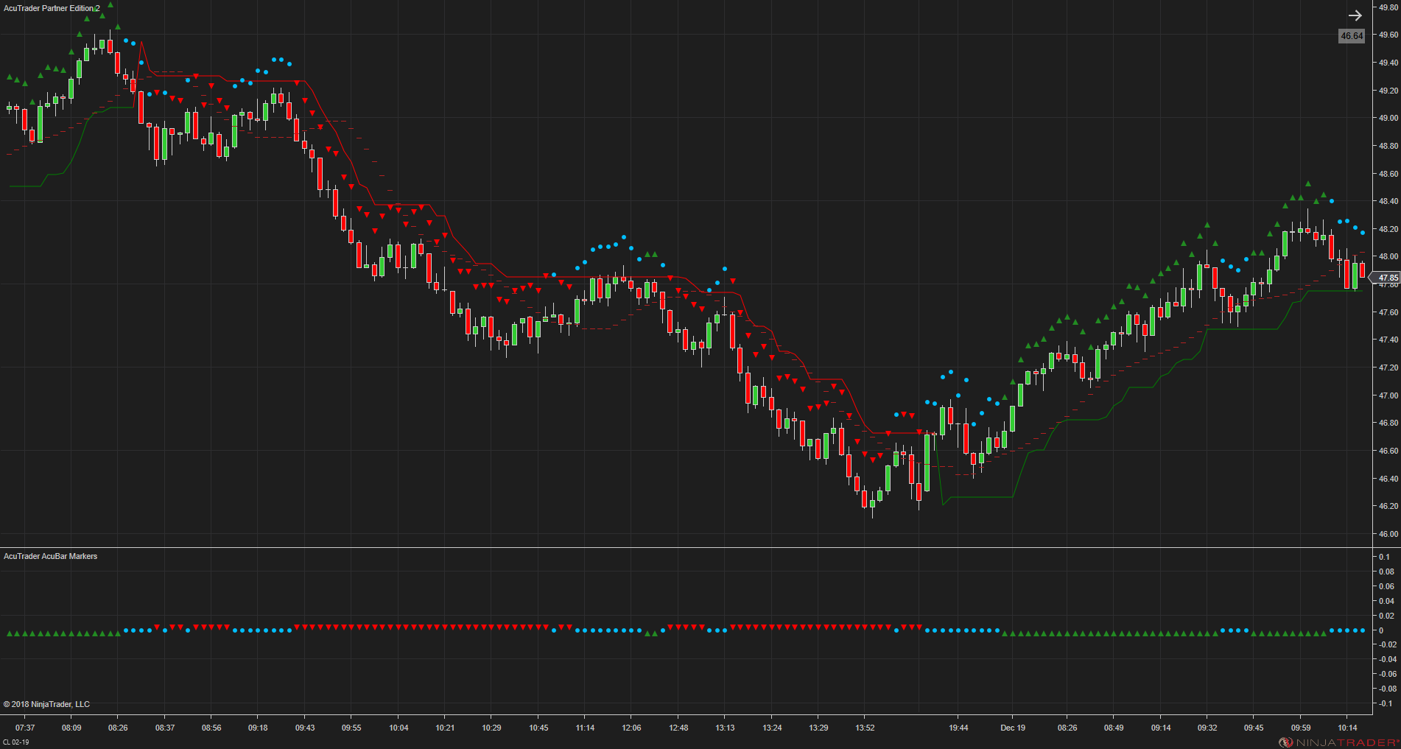This screenshot has width=1401, height=749.
Task: Click the 08:09 time axis label
Action: pos(71,728)
